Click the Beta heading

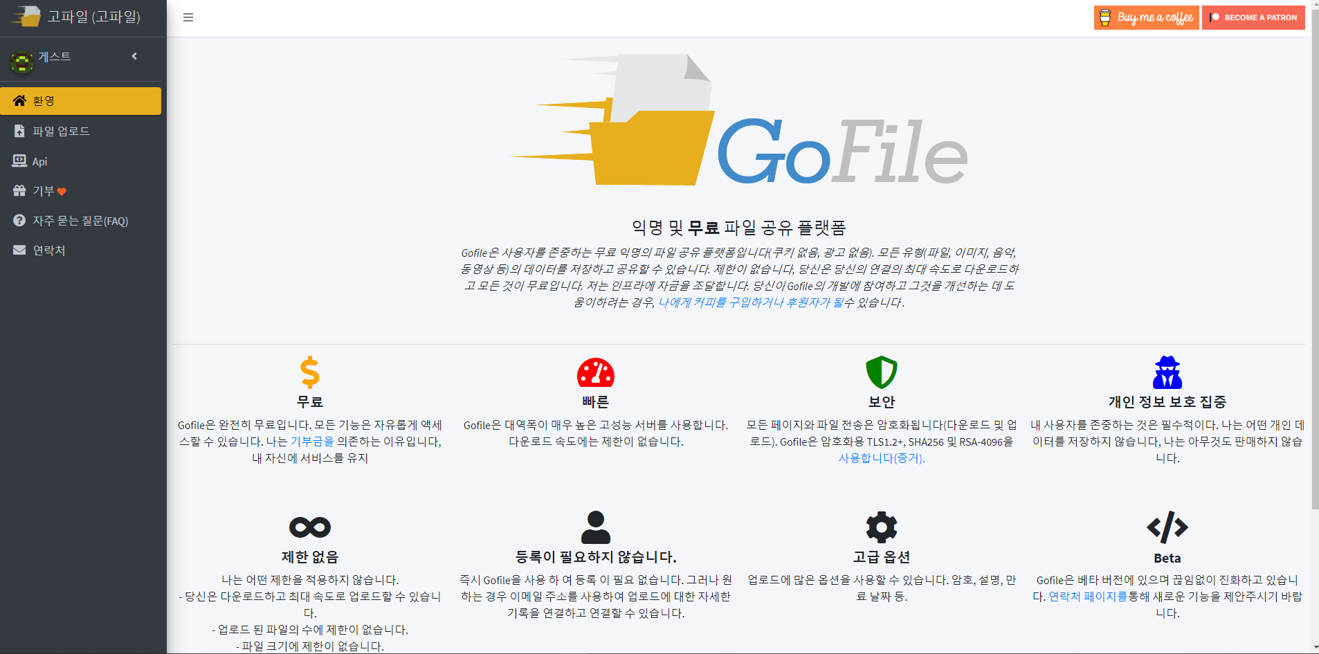click(x=1167, y=558)
